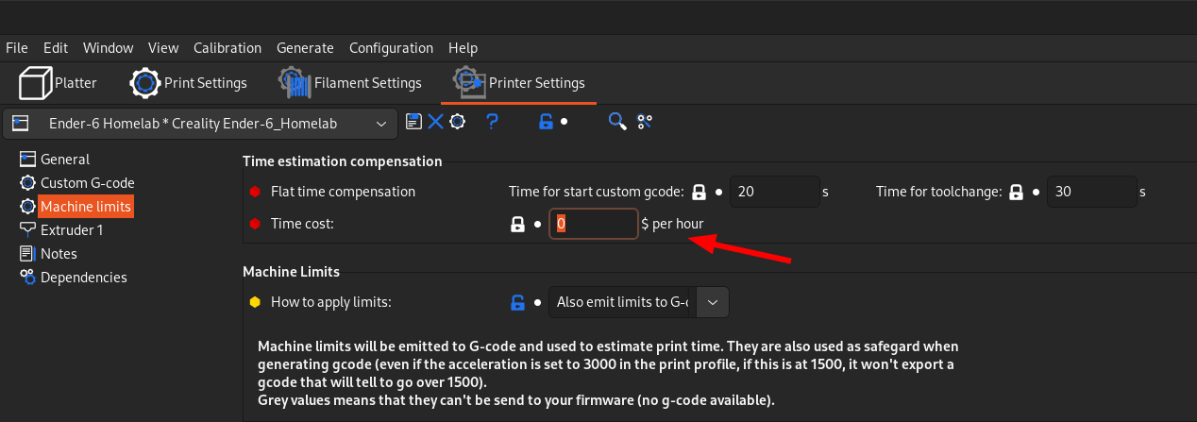Open the Help menu
Screen dimensions: 1197x422
coord(463,47)
